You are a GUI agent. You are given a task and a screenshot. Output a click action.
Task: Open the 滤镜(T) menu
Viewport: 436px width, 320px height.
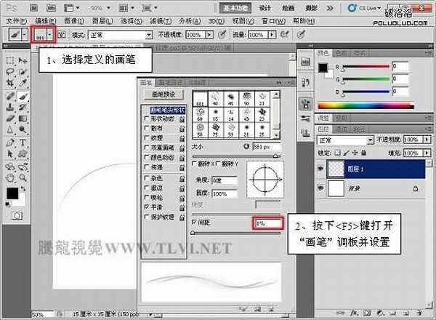pyautogui.click(x=161, y=21)
